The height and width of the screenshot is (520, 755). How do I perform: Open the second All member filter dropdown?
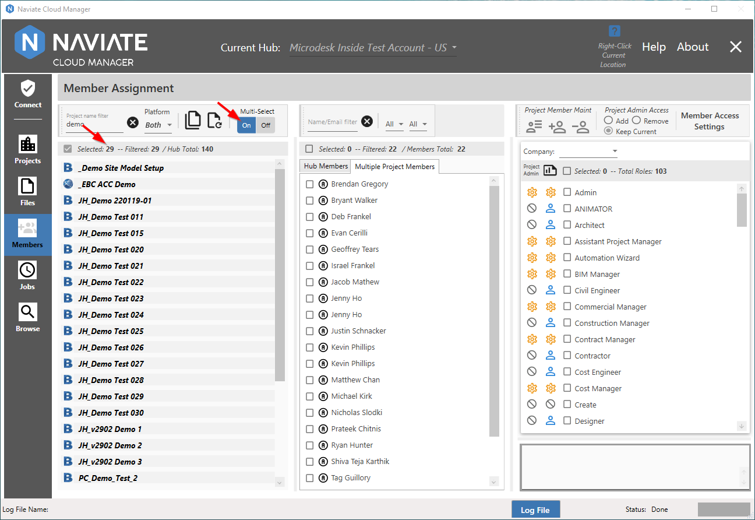pyautogui.click(x=418, y=124)
